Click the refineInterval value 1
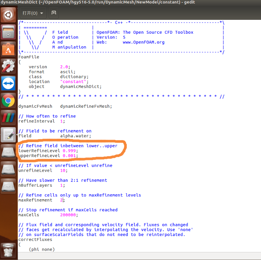Screen dimensions: 261x260 (x=62, y=121)
